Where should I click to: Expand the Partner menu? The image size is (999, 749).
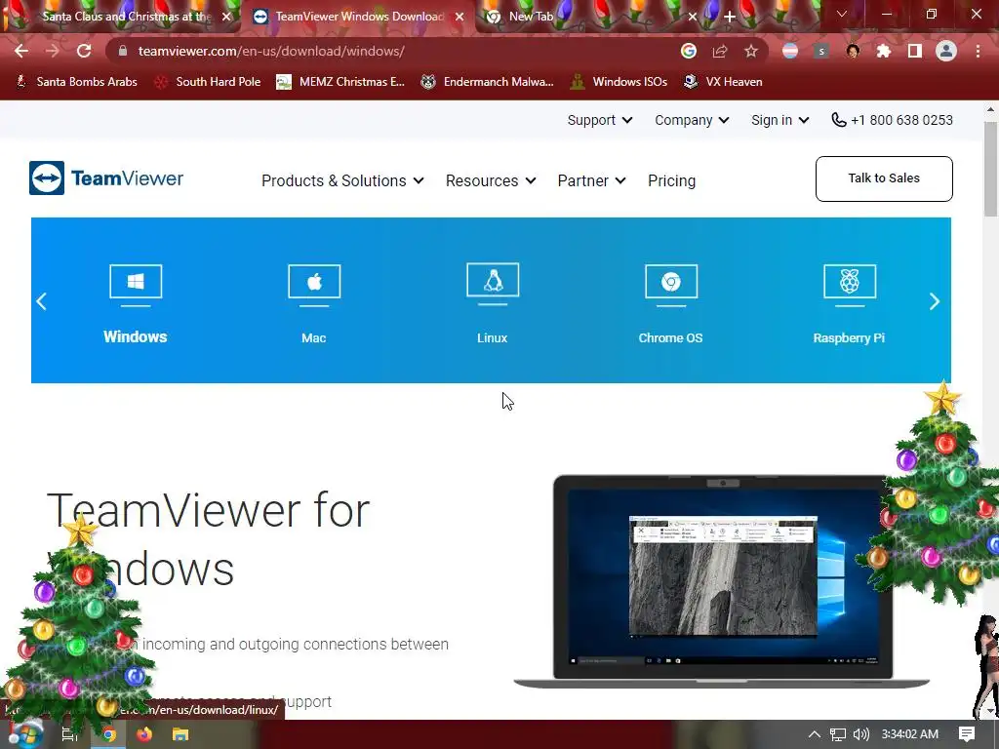[x=591, y=180]
